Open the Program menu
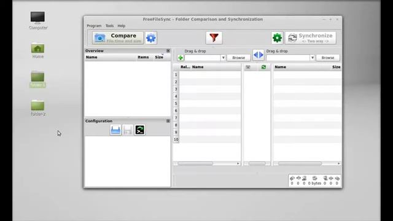393x221 pixels. (94, 26)
